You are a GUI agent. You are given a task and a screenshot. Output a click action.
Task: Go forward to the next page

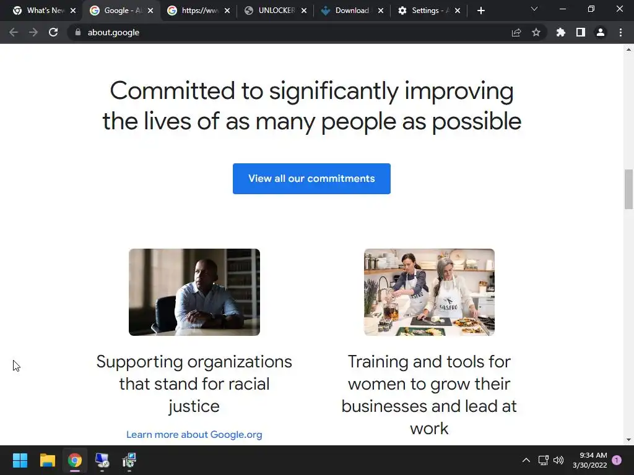click(x=33, y=32)
